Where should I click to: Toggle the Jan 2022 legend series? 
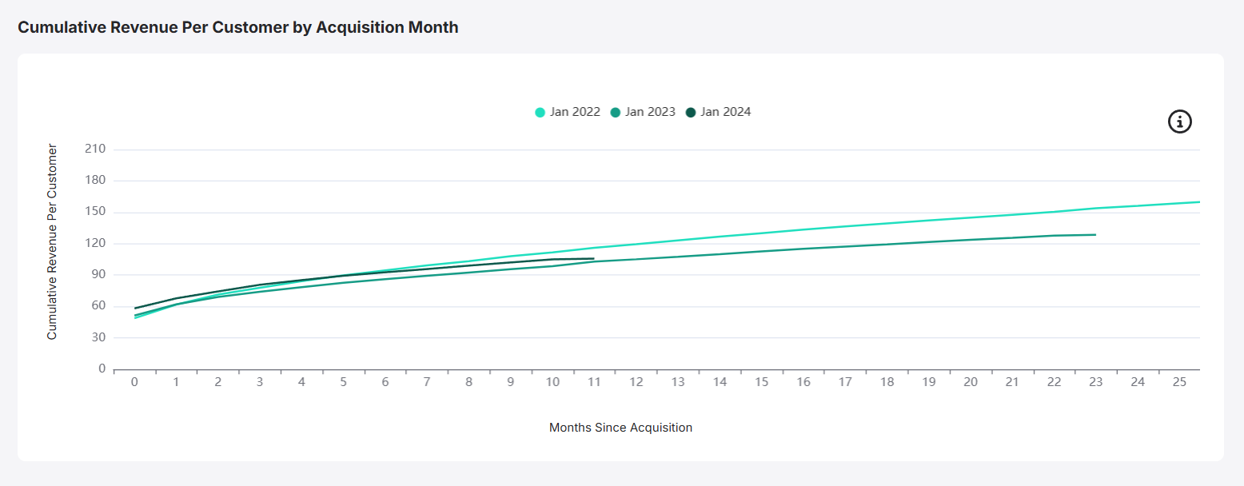coord(574,112)
